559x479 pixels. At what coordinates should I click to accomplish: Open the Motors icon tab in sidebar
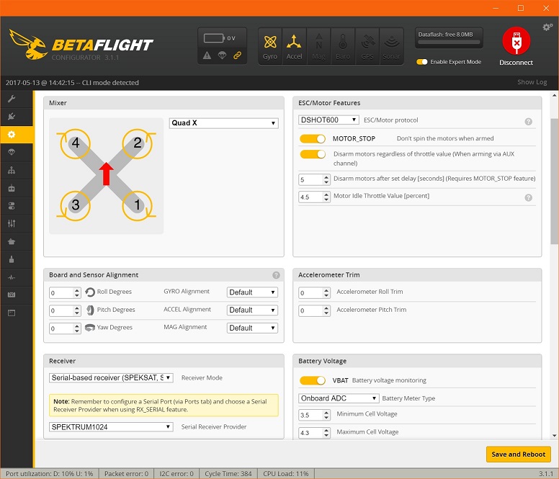[12, 259]
